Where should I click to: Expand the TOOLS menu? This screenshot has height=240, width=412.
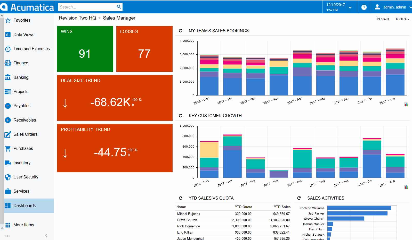(x=402, y=19)
